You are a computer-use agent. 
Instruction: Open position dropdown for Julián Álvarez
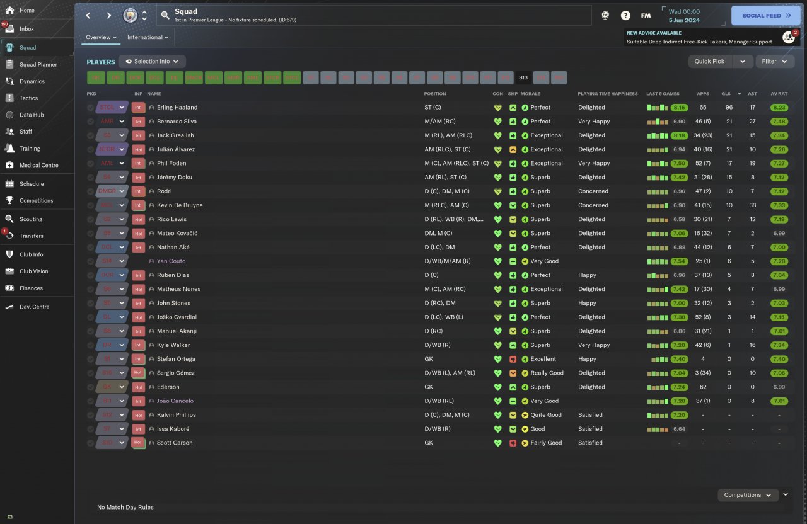pos(122,149)
